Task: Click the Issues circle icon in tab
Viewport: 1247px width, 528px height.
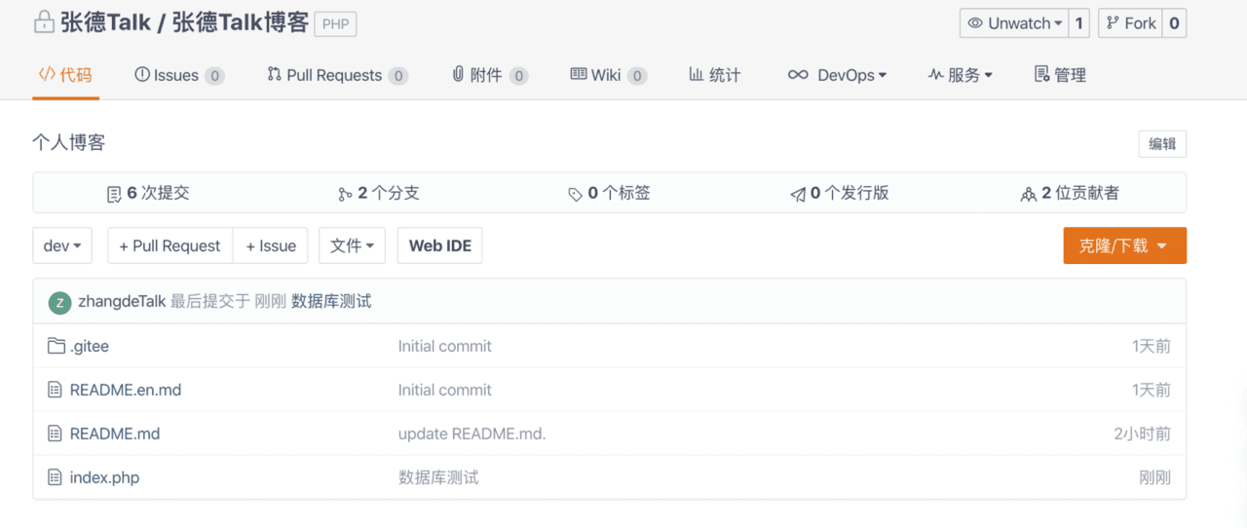Action: (142, 74)
